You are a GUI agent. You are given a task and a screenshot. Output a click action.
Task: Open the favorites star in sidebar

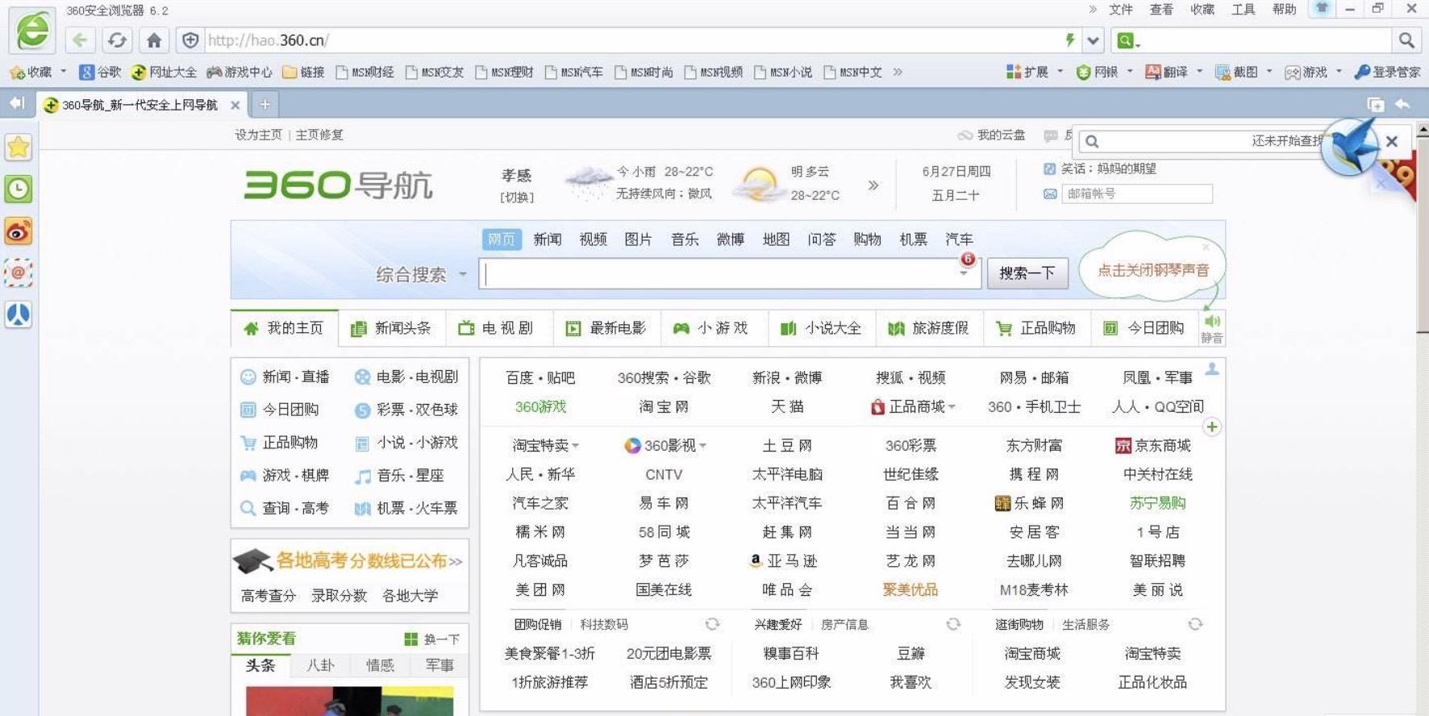pos(19,148)
